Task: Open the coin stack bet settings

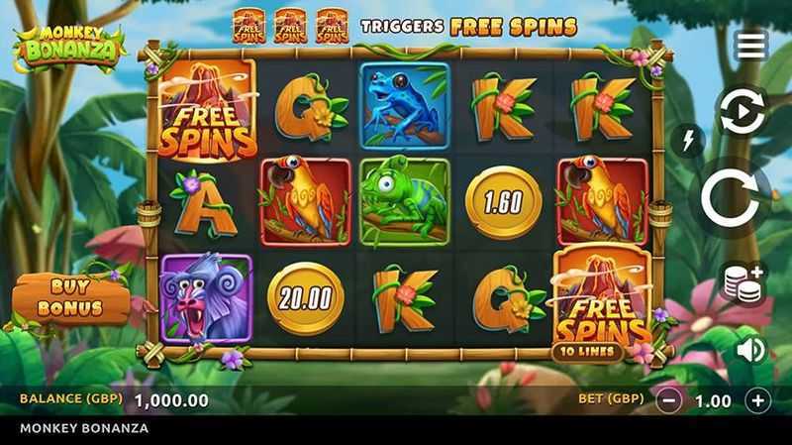Action: click(743, 283)
